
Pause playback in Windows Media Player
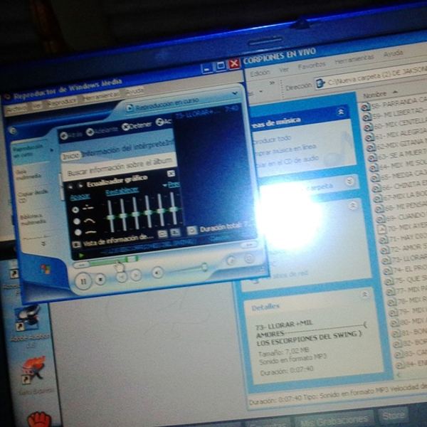[x=83, y=281]
